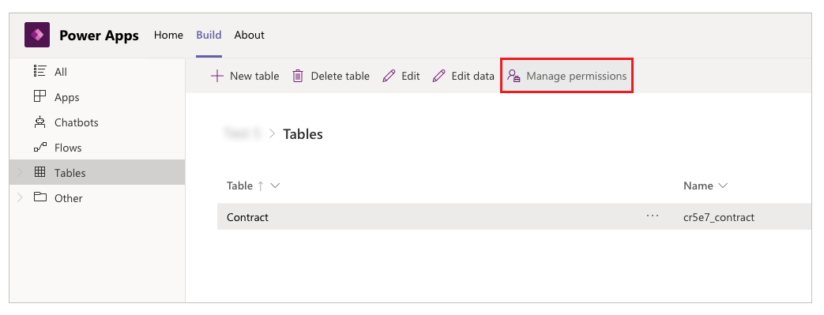Click the All list icon
824x315 pixels.
point(40,71)
